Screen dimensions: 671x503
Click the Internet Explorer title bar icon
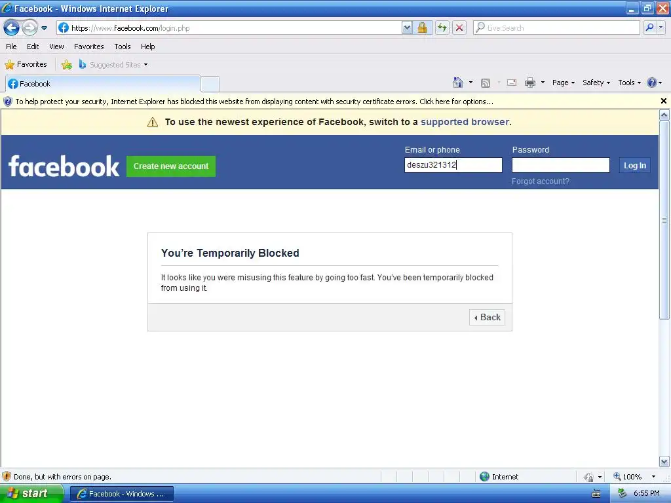pos(7,8)
